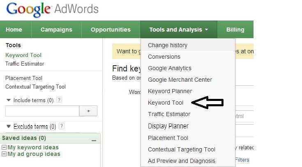The height and width of the screenshot is (167, 302).
Task: Open the Tools and Analysis menu
Action: [179, 30]
